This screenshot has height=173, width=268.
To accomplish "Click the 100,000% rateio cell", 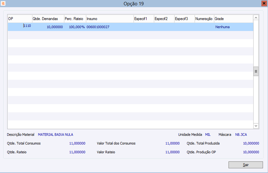I will click(x=75, y=27).
